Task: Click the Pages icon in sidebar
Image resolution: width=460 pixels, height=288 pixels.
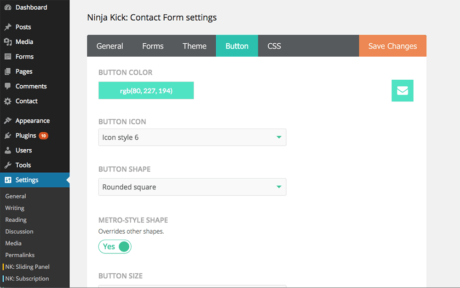Action: pos(8,71)
